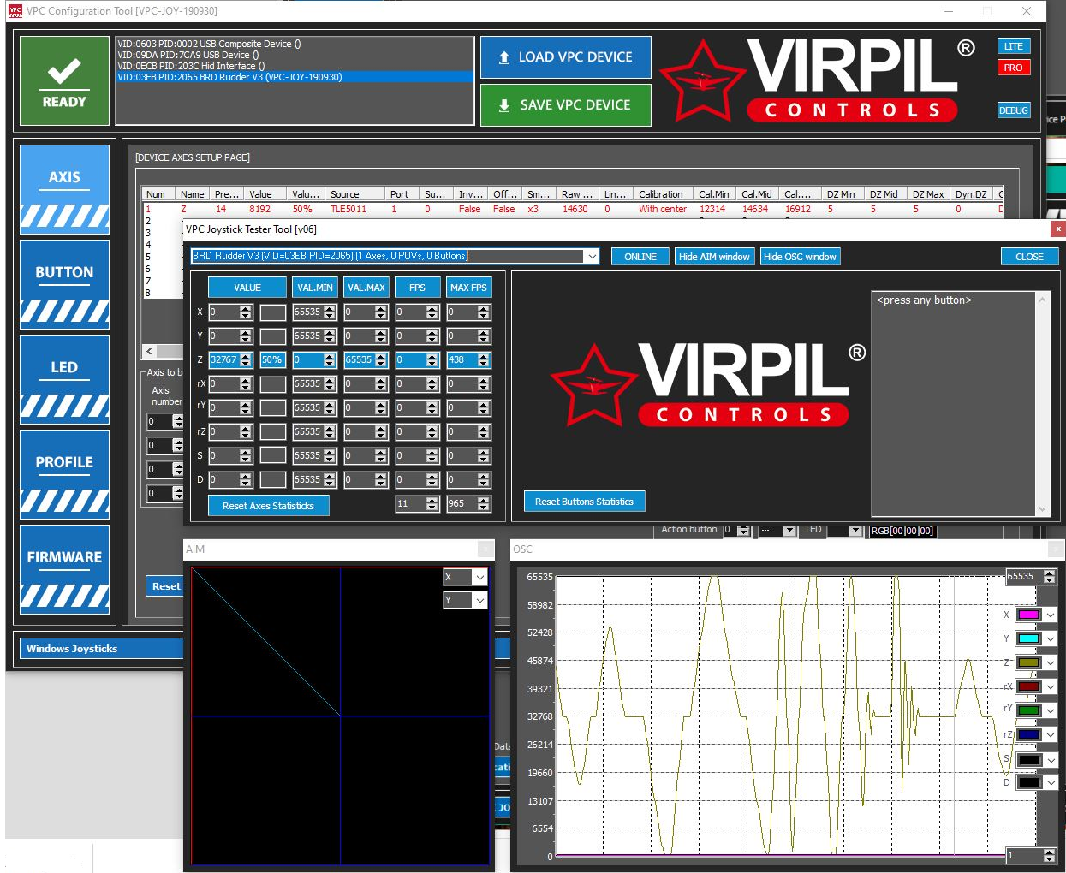
Task: Open the LED page tab
Action: [x=64, y=379]
